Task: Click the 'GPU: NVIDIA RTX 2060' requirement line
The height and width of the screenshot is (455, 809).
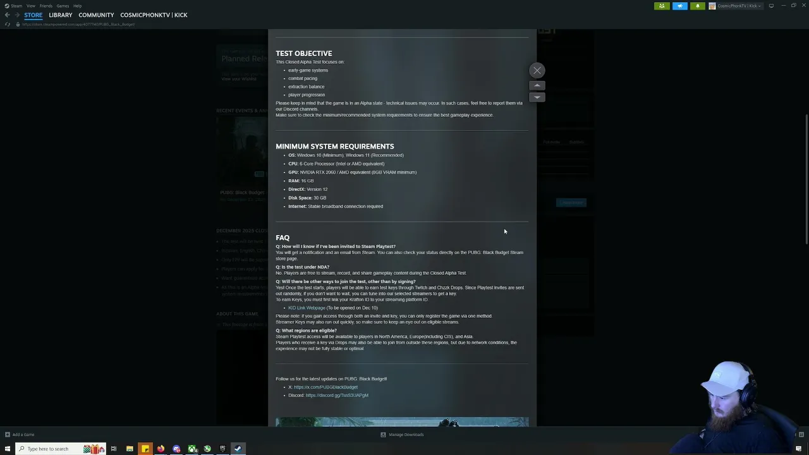Action: point(352,172)
